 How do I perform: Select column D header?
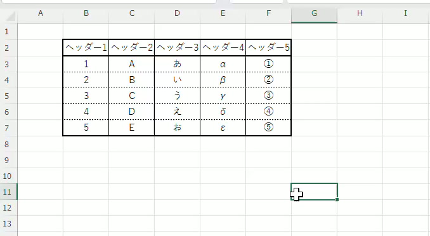177,13
